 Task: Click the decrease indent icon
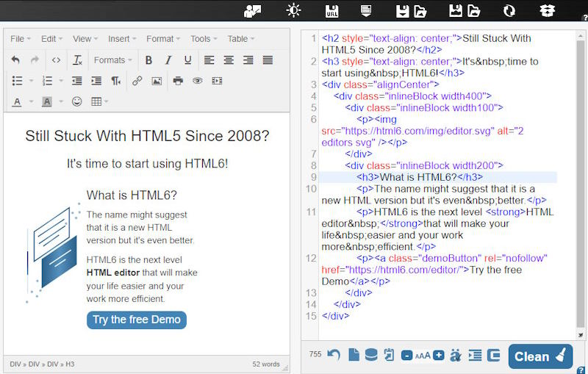(x=77, y=81)
